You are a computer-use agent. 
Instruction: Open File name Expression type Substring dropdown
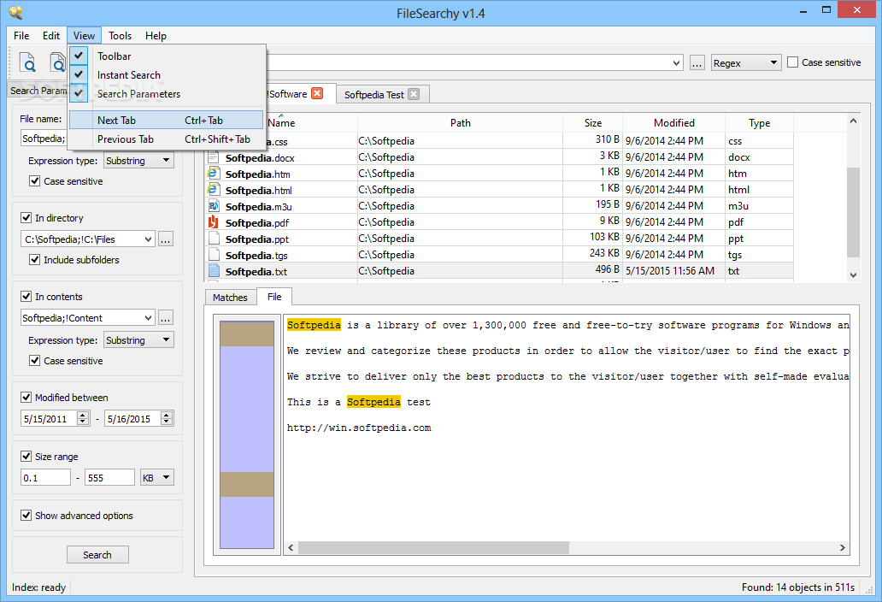[139, 161]
